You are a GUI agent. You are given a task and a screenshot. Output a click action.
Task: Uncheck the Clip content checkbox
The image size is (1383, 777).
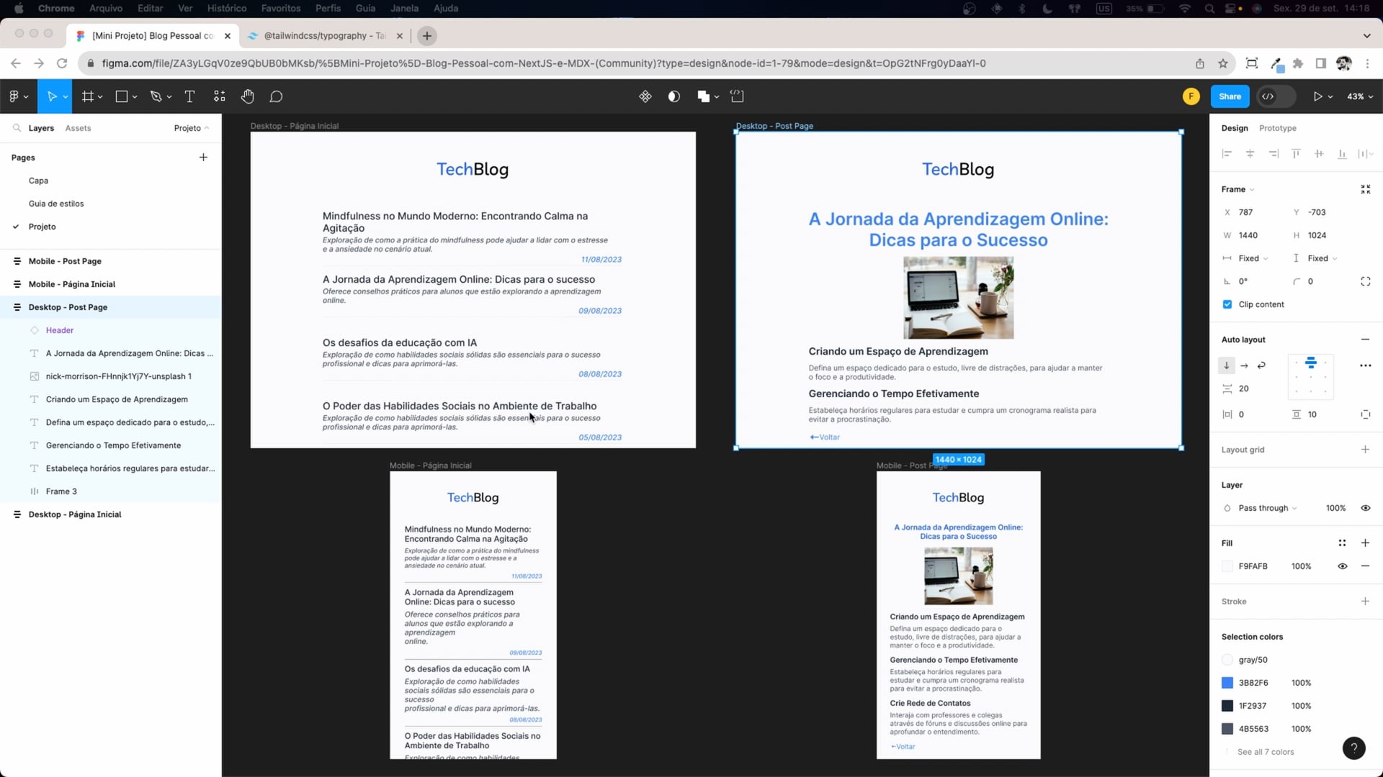[x=1227, y=304]
